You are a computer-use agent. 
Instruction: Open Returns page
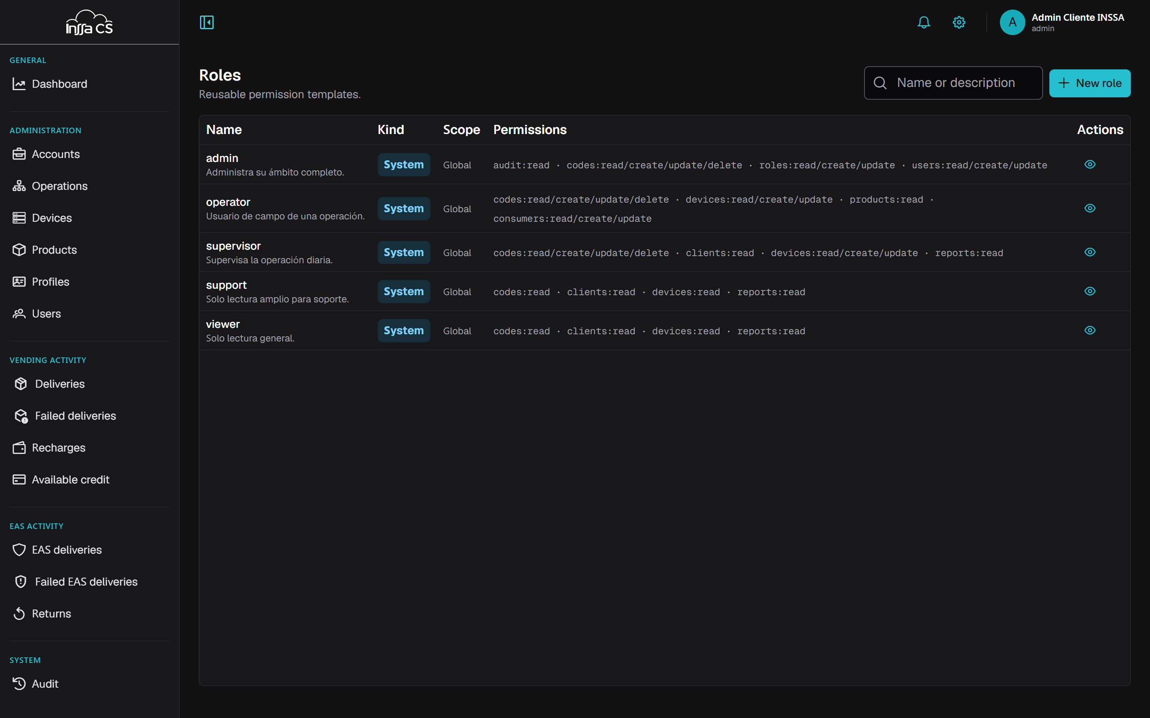89,613
